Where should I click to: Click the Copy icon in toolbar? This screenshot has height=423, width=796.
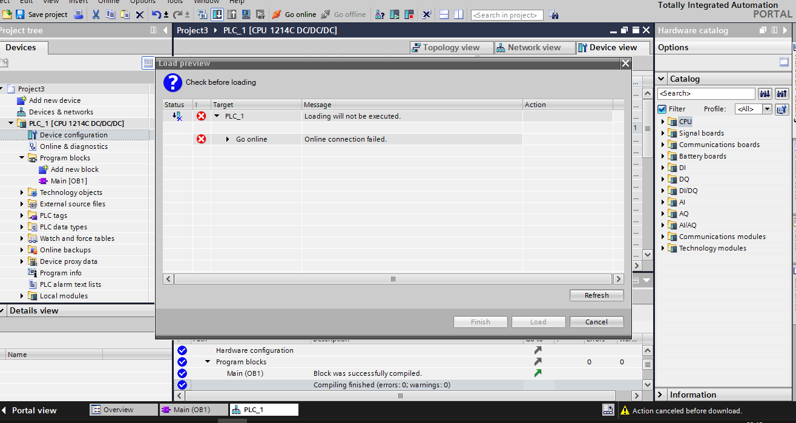pyautogui.click(x=110, y=15)
